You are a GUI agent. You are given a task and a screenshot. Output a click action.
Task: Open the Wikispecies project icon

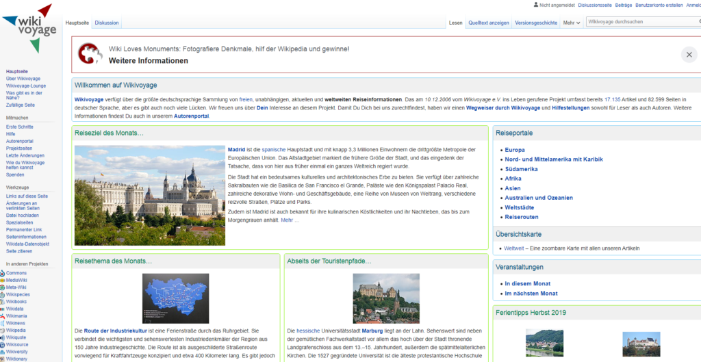tap(2, 294)
